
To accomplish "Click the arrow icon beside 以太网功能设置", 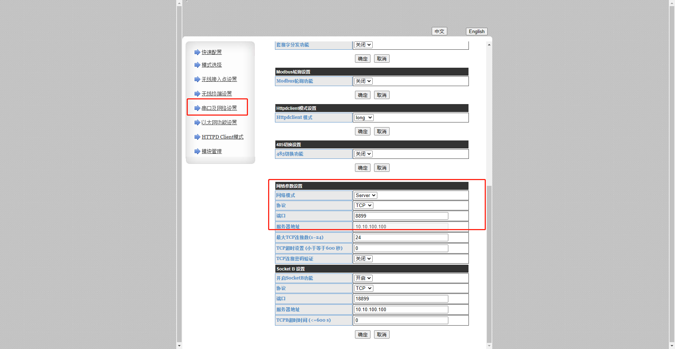I will coord(197,122).
